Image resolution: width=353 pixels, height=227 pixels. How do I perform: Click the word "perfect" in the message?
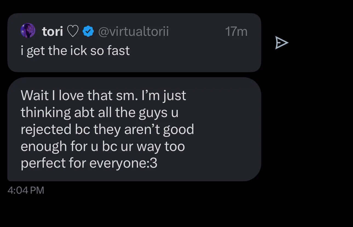[43, 163]
